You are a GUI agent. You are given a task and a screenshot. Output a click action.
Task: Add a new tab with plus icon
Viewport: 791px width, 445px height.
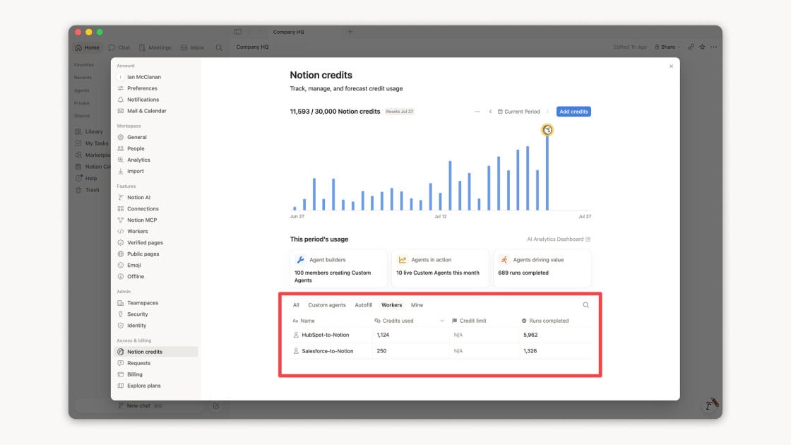tap(350, 32)
